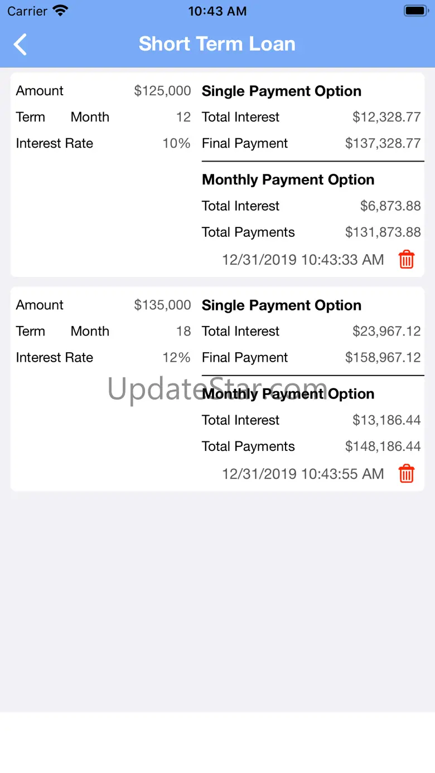Tap the Wi-Fi status icon
This screenshot has width=435, height=773.
pyautogui.click(x=60, y=11)
